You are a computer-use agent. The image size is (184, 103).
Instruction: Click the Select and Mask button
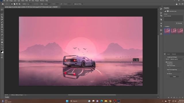(x=78, y=4)
